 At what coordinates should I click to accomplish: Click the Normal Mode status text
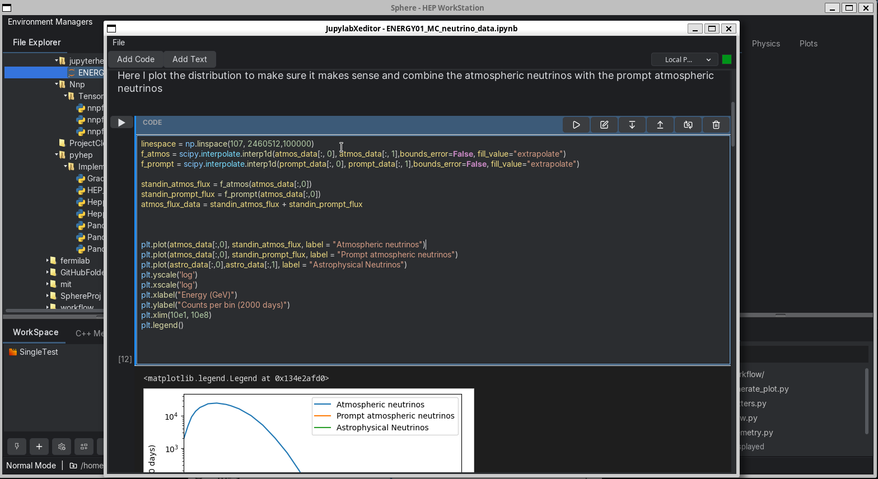pyautogui.click(x=31, y=466)
